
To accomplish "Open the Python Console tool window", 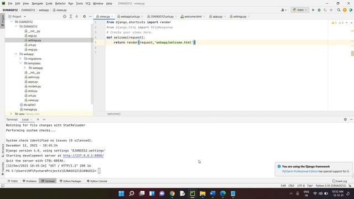I will (x=97, y=181).
